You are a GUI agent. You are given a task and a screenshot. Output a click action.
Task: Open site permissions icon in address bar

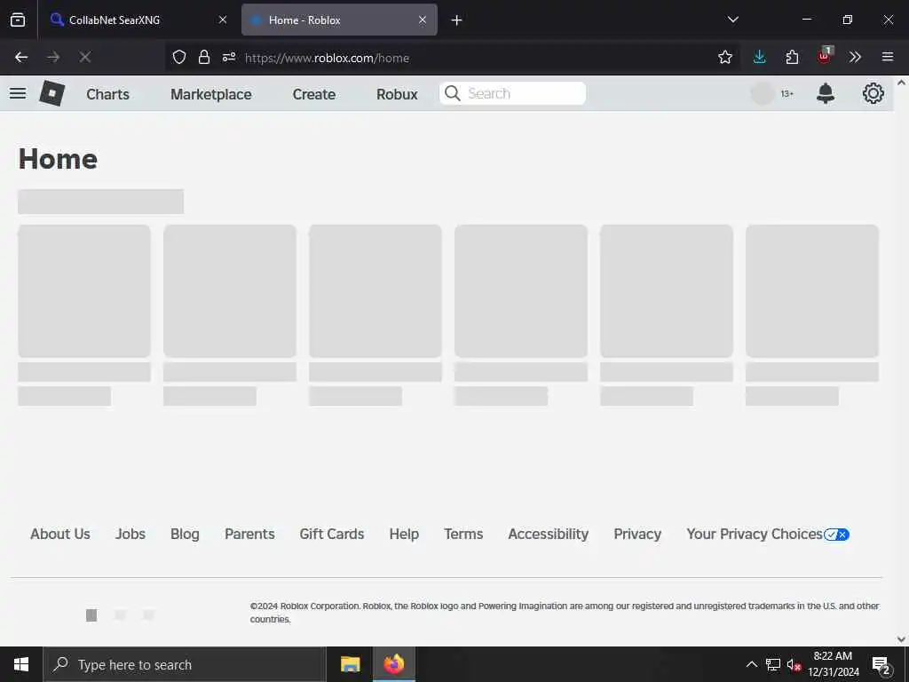[x=229, y=57]
